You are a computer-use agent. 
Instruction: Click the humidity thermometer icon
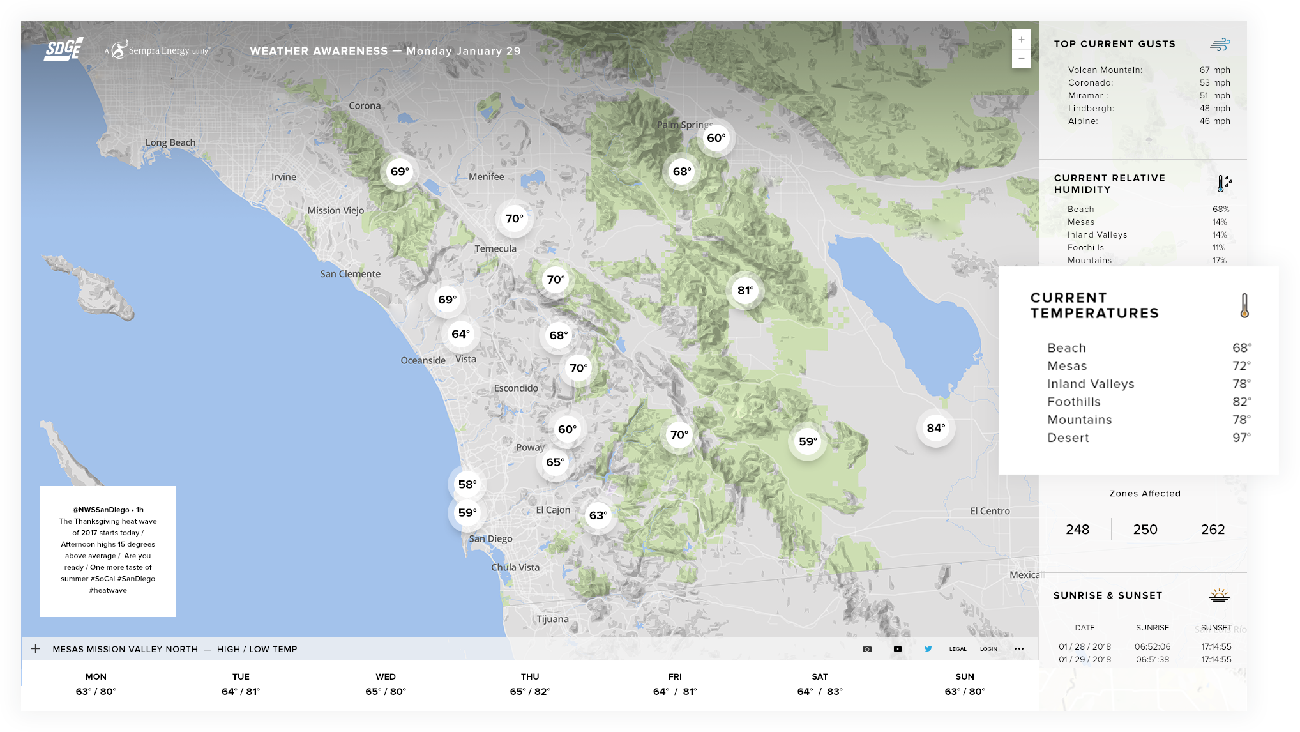[x=1223, y=183]
